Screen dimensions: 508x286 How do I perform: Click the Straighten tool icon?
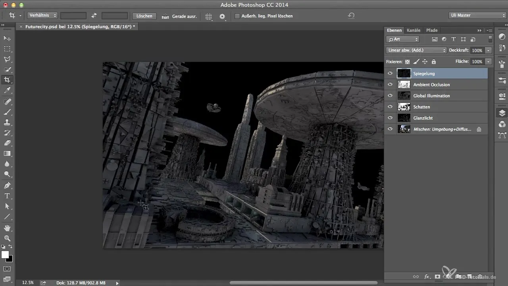[x=165, y=16]
